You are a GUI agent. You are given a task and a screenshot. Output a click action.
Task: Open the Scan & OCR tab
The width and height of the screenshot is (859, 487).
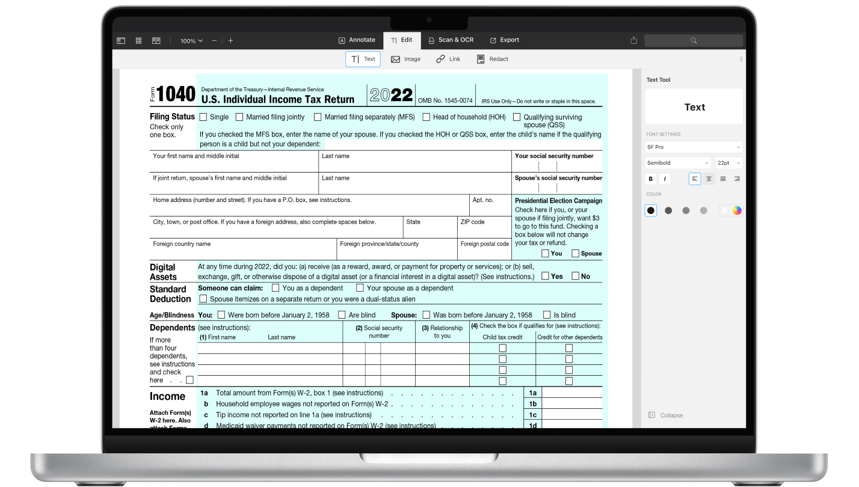tap(451, 40)
